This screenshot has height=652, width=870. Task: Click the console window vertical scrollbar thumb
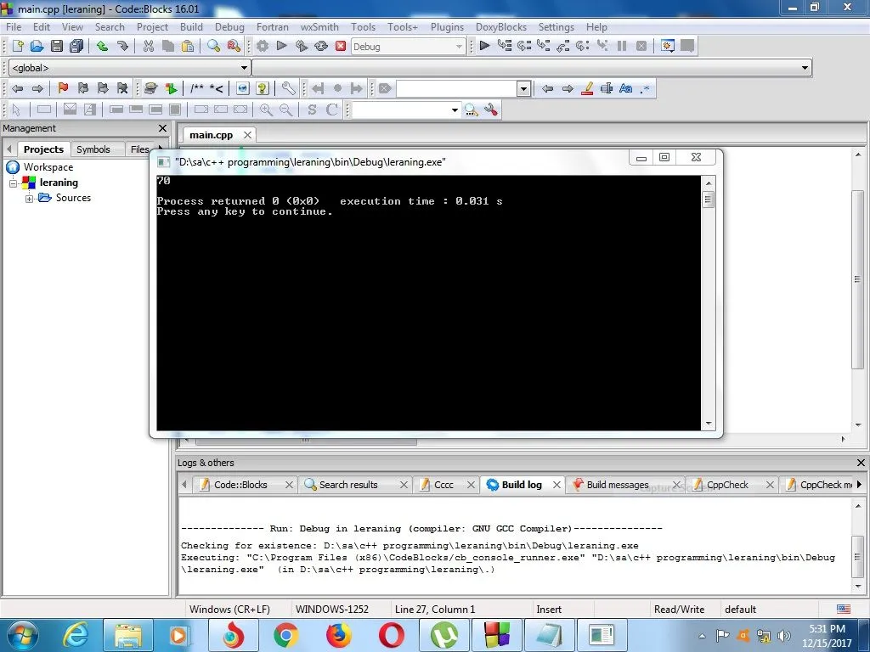[708, 199]
